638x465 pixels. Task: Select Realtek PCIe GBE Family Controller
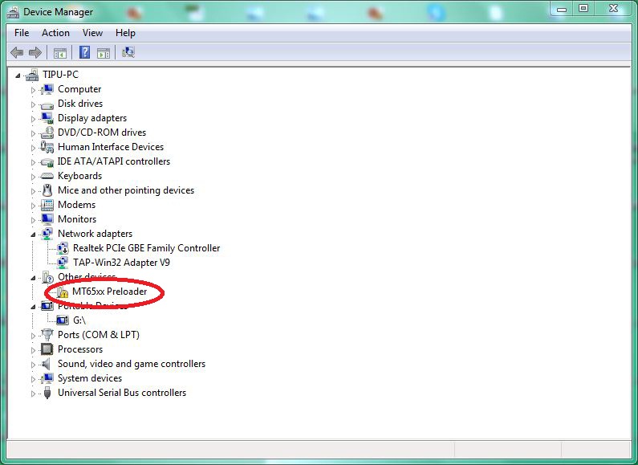(147, 248)
